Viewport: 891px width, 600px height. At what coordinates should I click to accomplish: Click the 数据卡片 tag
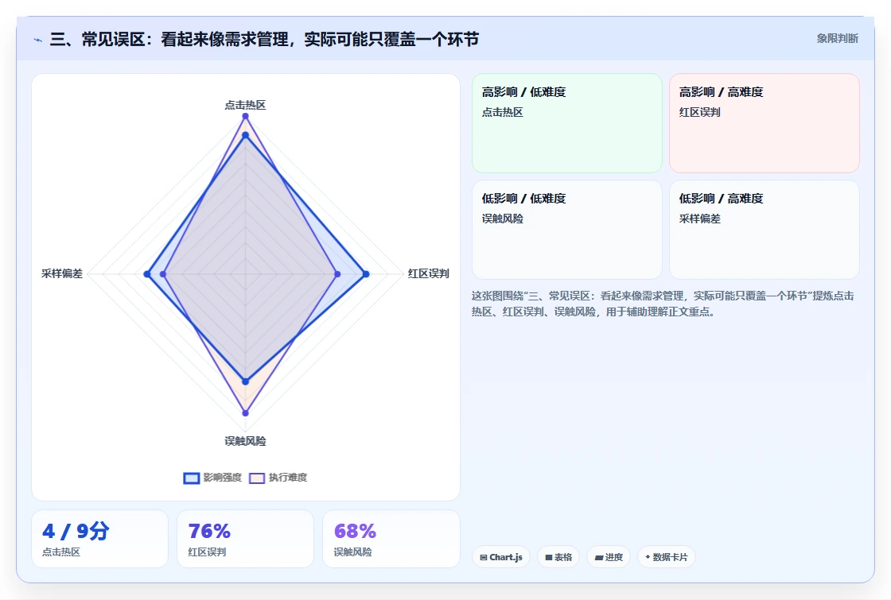click(x=666, y=557)
